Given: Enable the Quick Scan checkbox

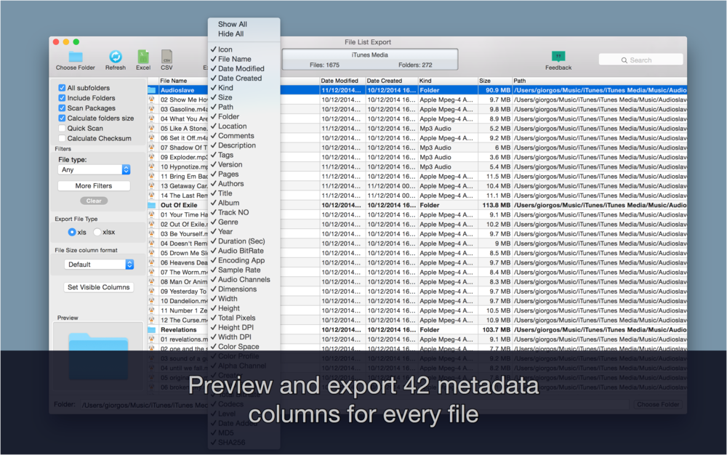Looking at the screenshot, I should (x=63, y=128).
